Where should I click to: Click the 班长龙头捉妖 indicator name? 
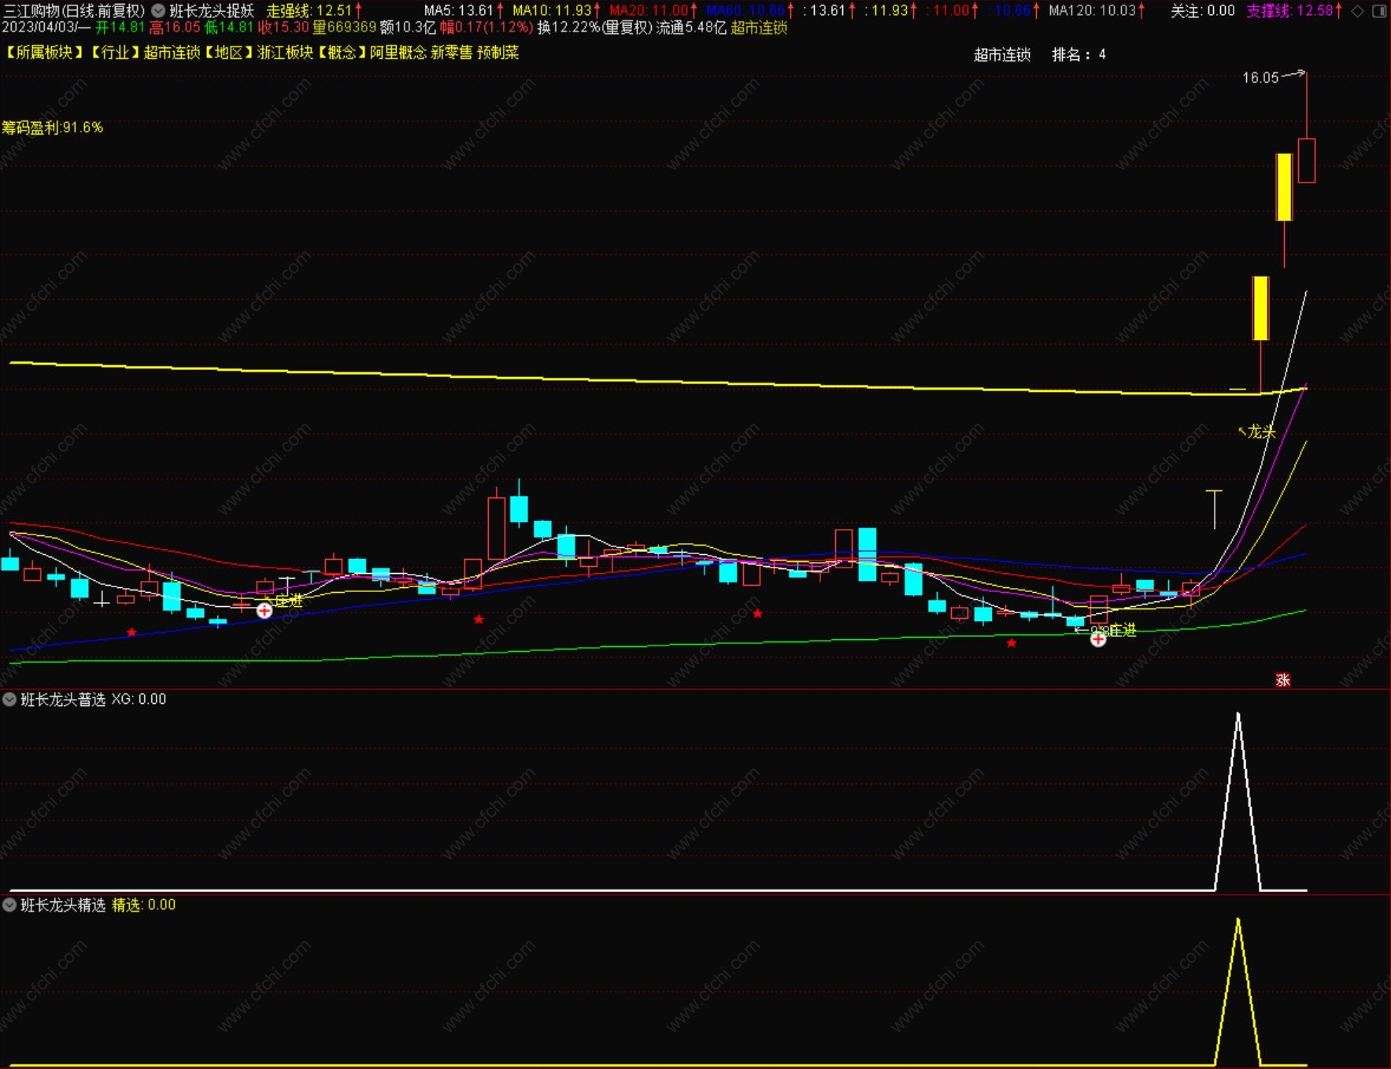point(212,11)
